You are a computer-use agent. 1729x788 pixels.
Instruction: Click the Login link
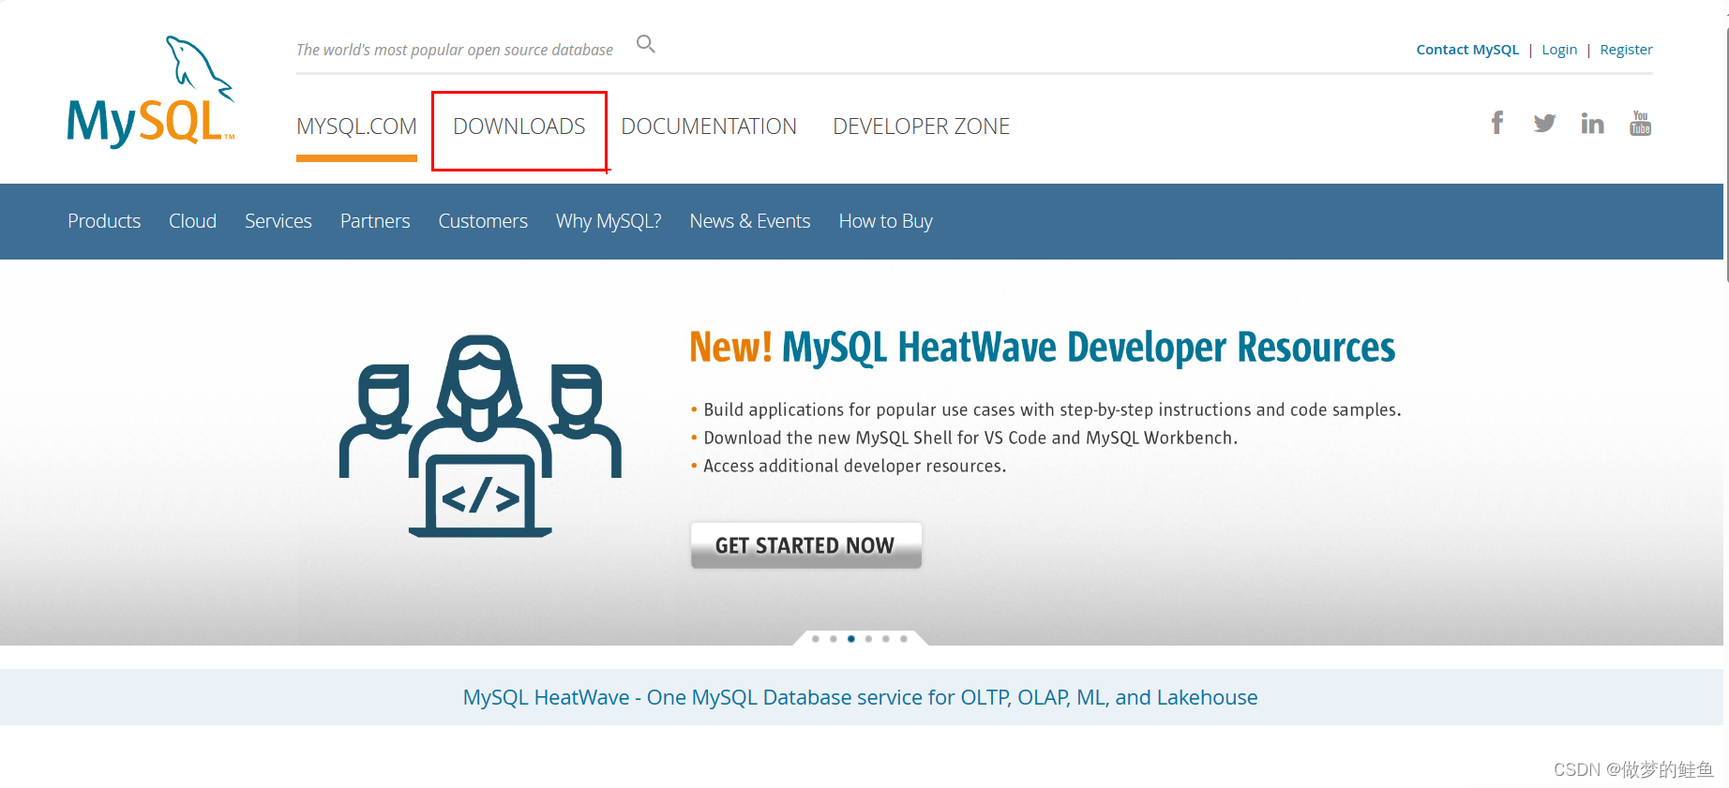pos(1559,50)
